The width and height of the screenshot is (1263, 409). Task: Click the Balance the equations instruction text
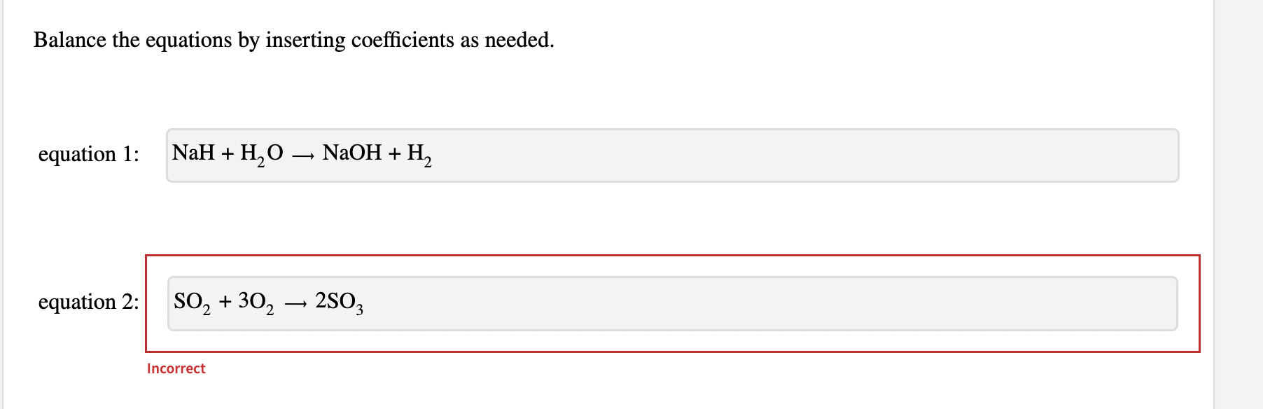point(294,40)
